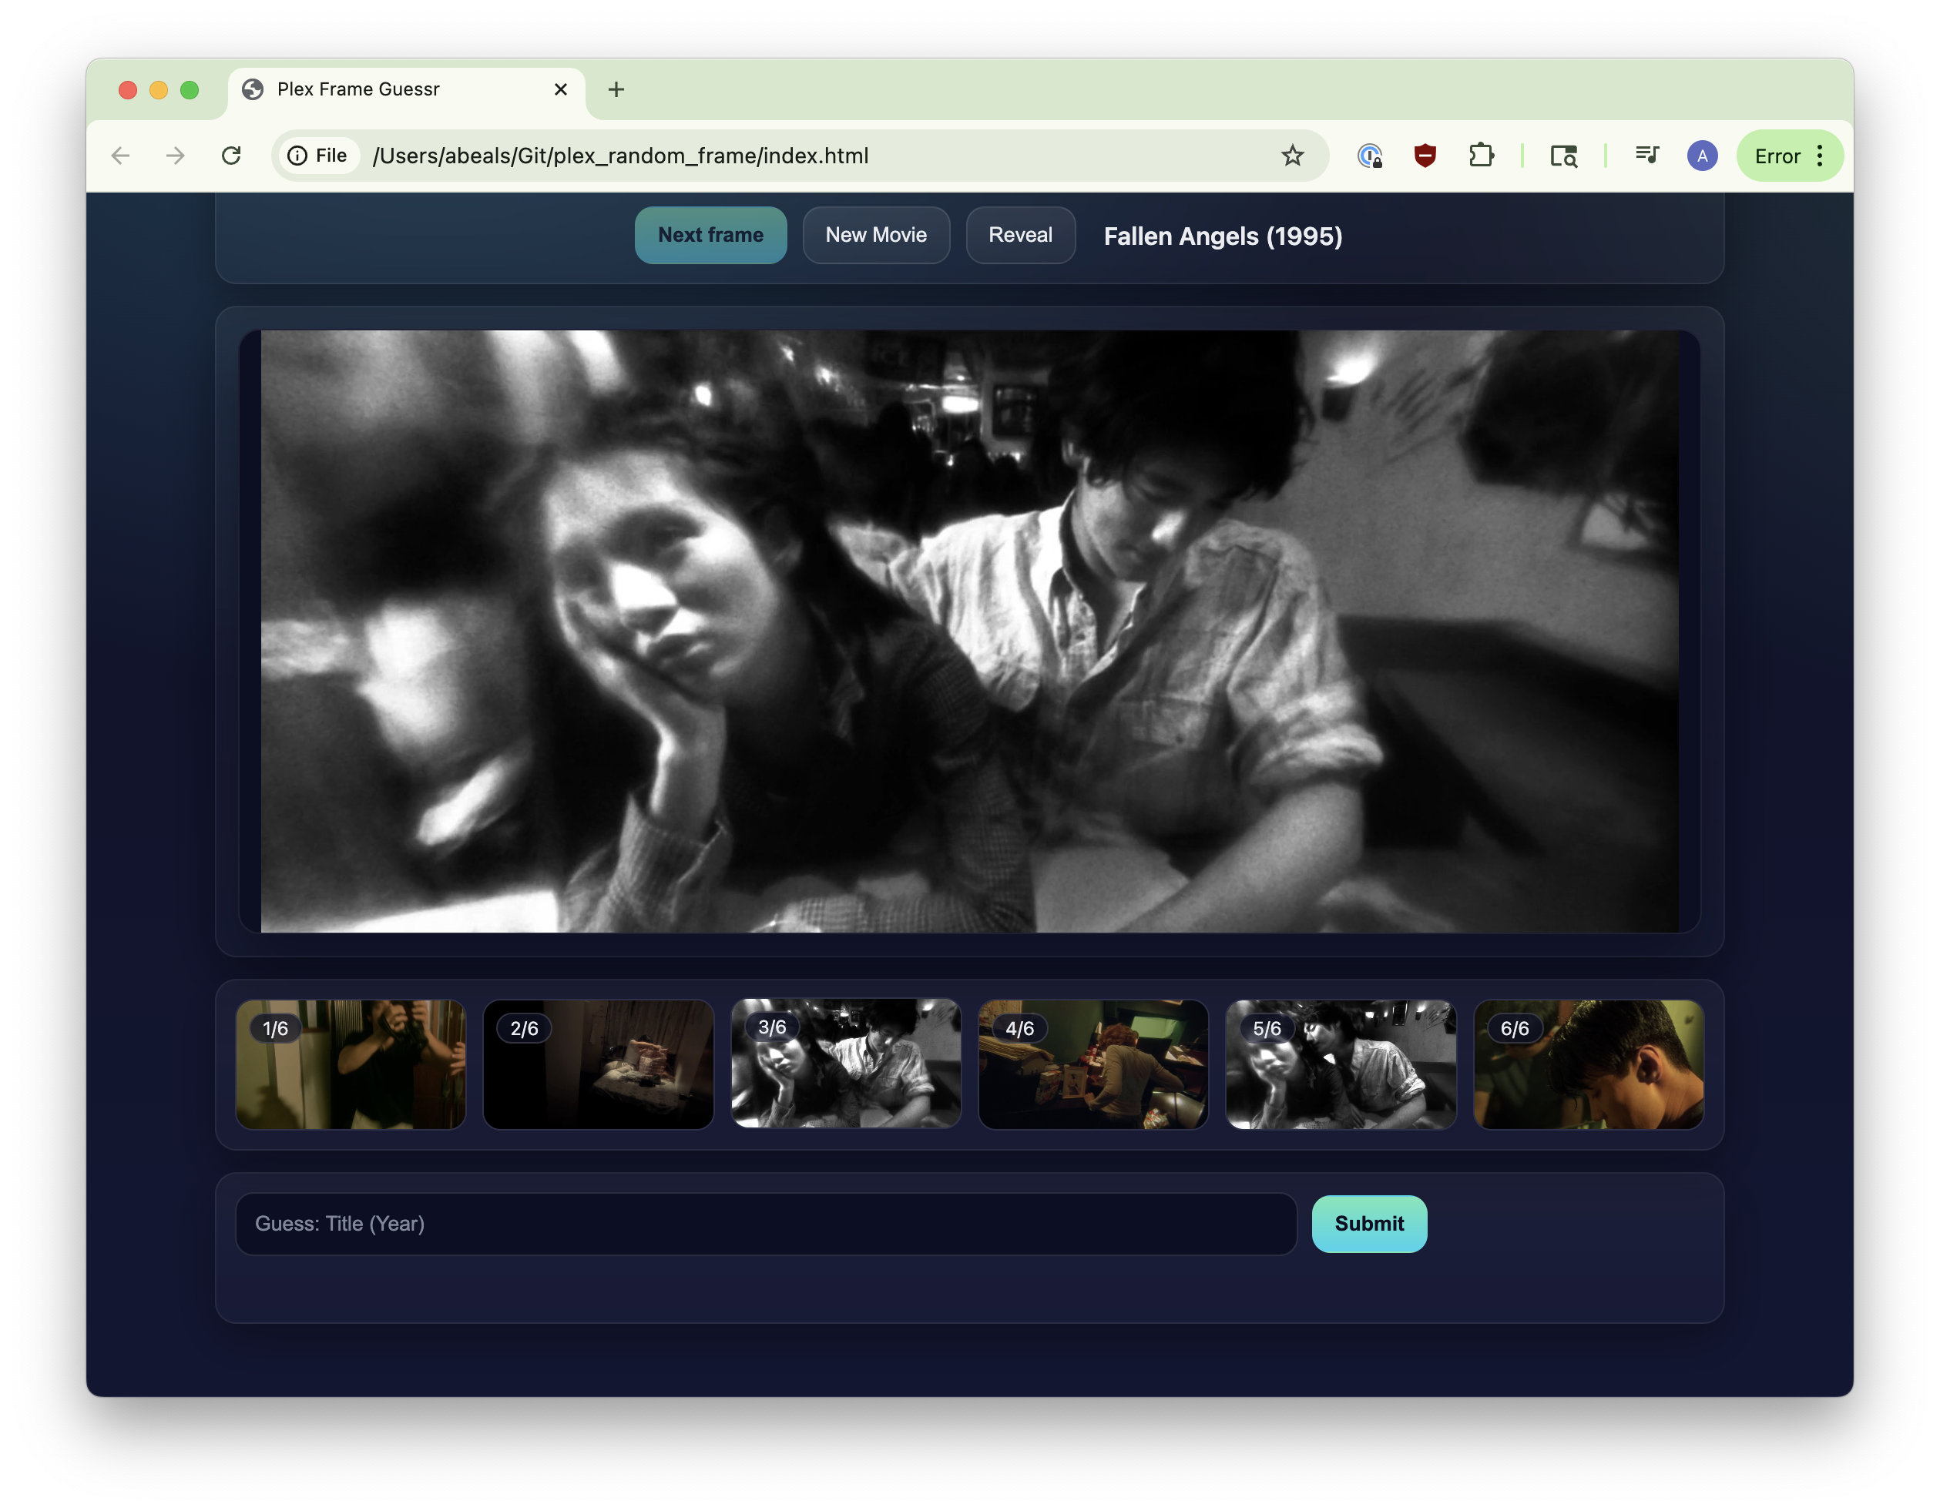Select thumbnail 1/6
Screen dimensions: 1940x1511
(351, 1064)
